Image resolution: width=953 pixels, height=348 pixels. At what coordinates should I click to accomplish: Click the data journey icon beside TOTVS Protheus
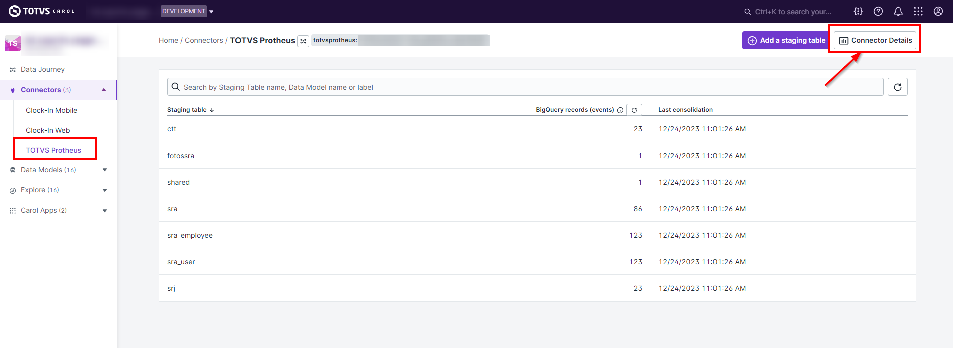(x=303, y=41)
